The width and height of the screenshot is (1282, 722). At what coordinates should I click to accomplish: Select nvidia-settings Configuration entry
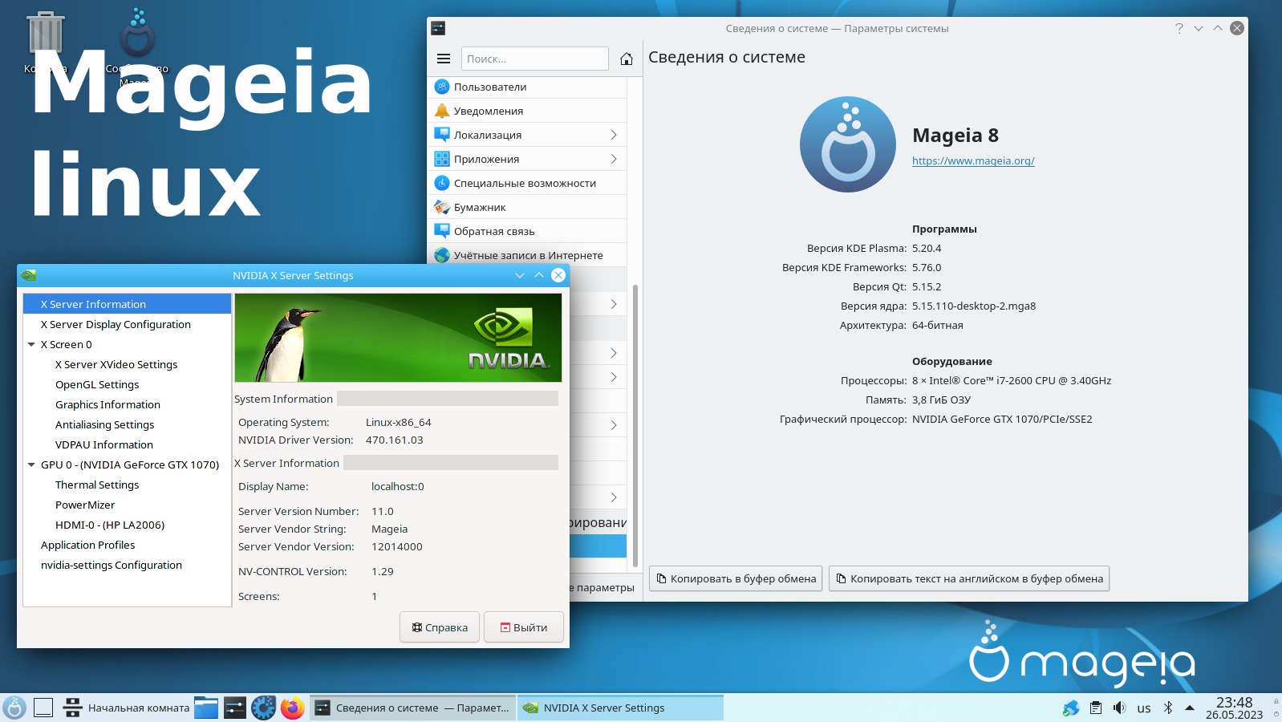click(112, 565)
